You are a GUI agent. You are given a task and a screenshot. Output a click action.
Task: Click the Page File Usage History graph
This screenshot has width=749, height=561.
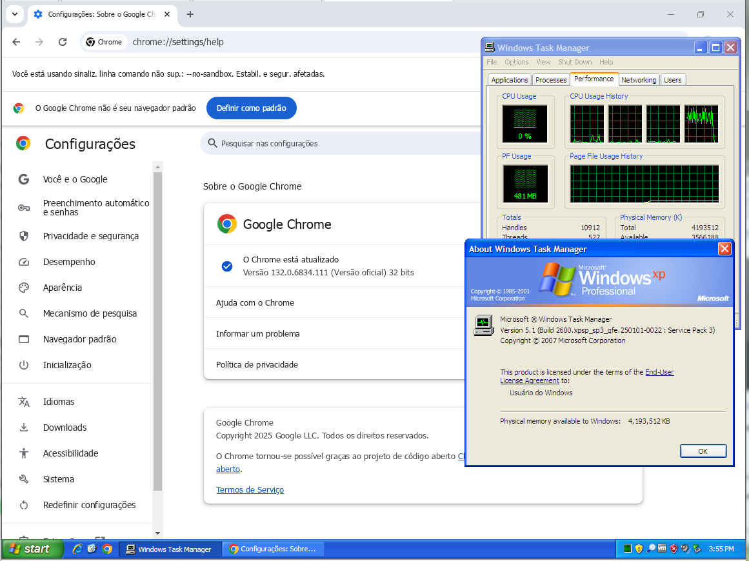(x=644, y=184)
